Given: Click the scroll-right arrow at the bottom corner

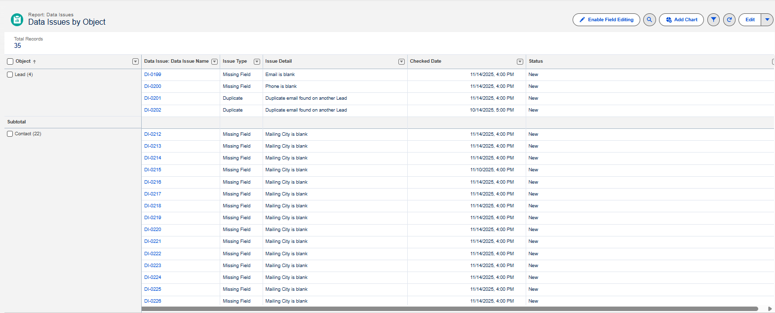Looking at the screenshot, I should tap(770, 309).
